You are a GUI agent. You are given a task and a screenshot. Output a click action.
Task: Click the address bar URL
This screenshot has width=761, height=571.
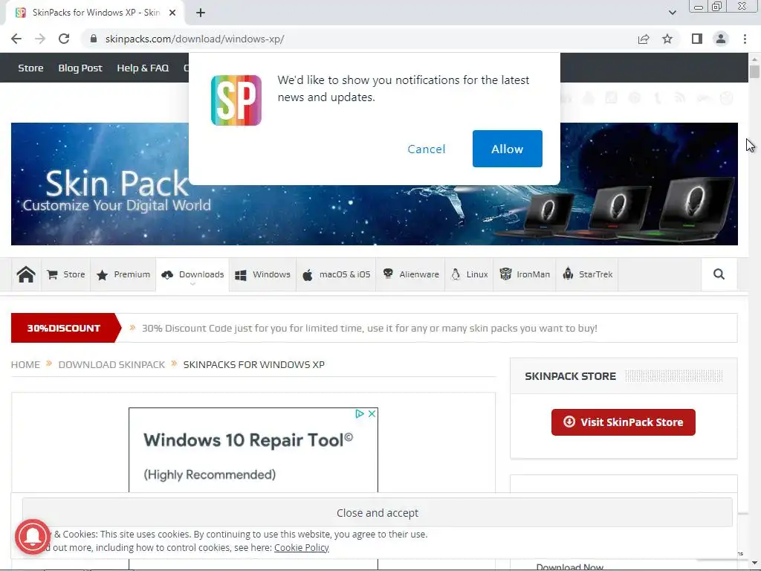click(x=195, y=39)
